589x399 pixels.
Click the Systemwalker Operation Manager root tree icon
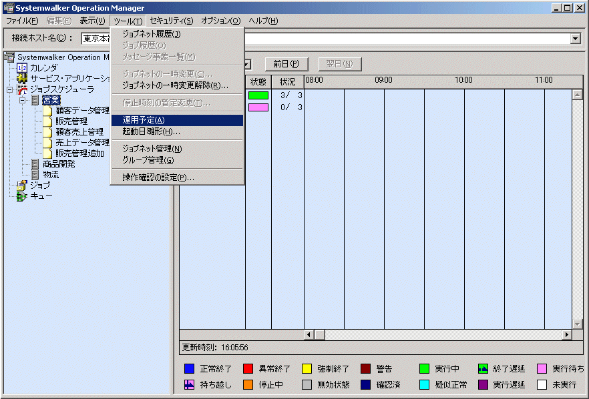click(x=9, y=57)
